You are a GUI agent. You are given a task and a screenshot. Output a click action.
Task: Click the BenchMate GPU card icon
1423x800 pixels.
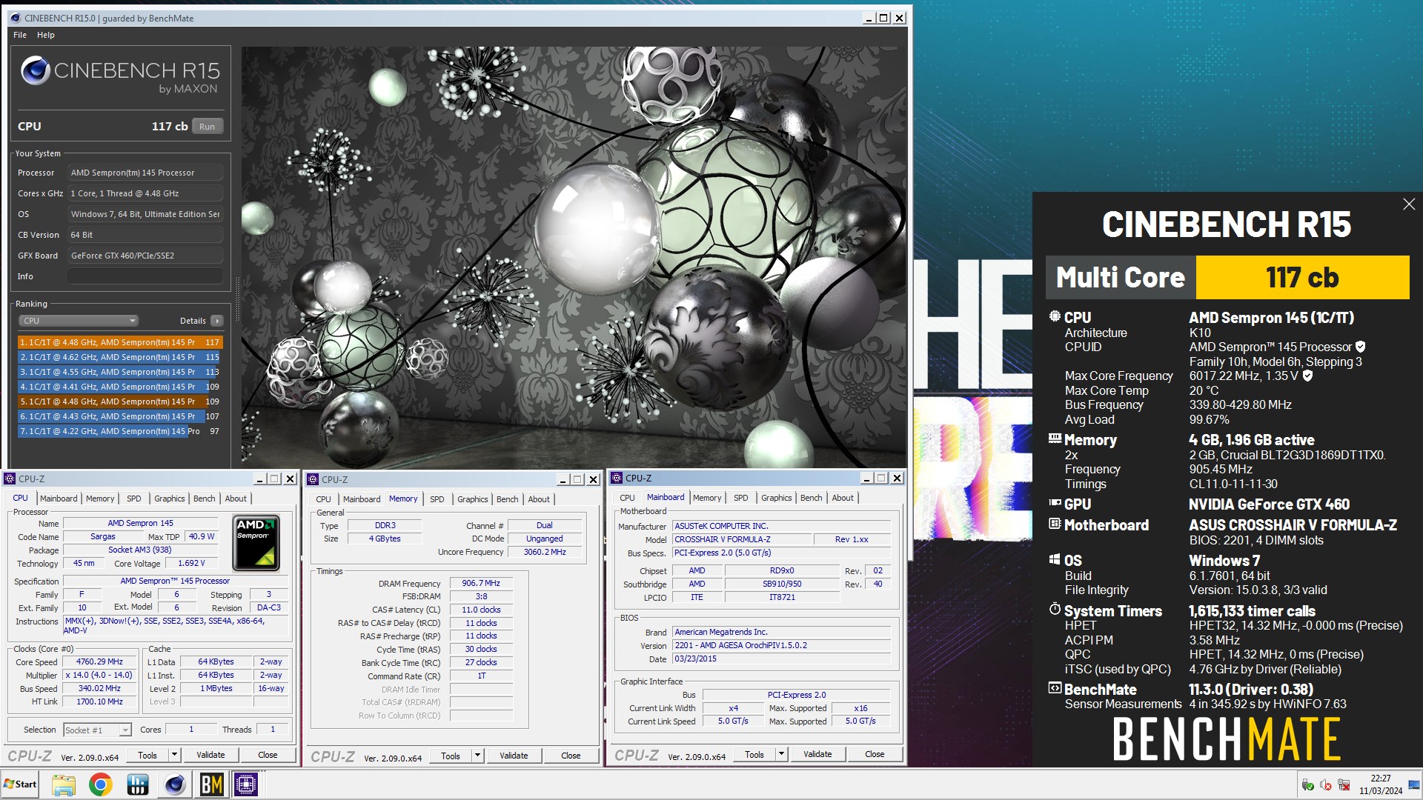[x=1055, y=503]
